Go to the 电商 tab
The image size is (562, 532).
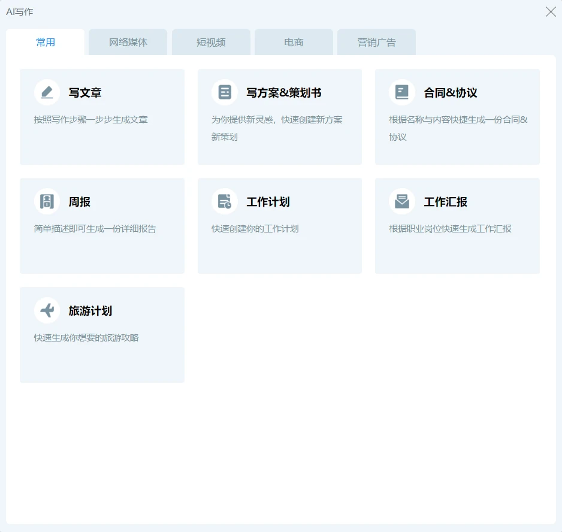pos(294,43)
